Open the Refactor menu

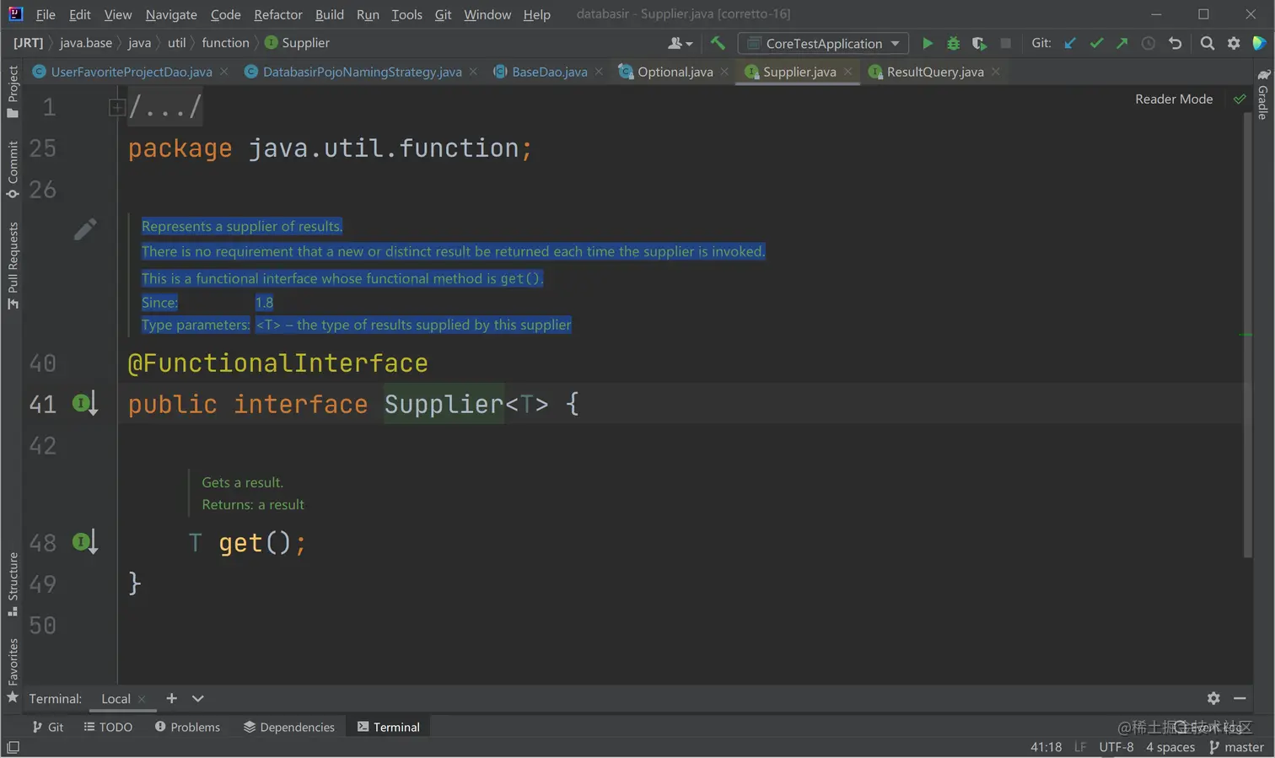coord(278,14)
